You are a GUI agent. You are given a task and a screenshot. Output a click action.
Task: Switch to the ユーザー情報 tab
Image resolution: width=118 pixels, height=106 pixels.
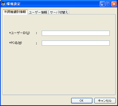pos(38,12)
